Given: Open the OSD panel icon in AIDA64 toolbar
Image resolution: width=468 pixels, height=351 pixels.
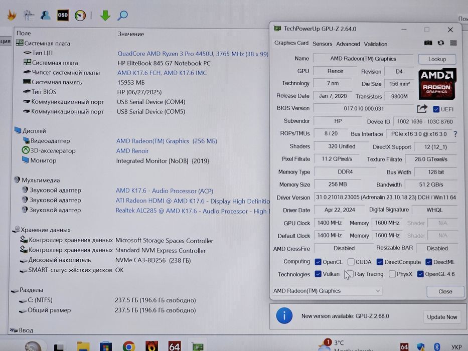Looking at the screenshot, I should point(63,15).
